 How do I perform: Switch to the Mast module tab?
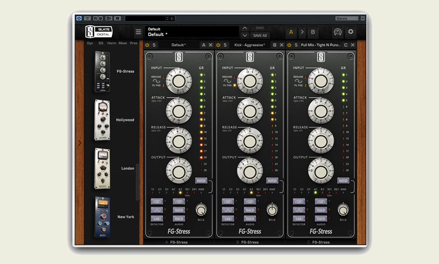tap(122, 43)
